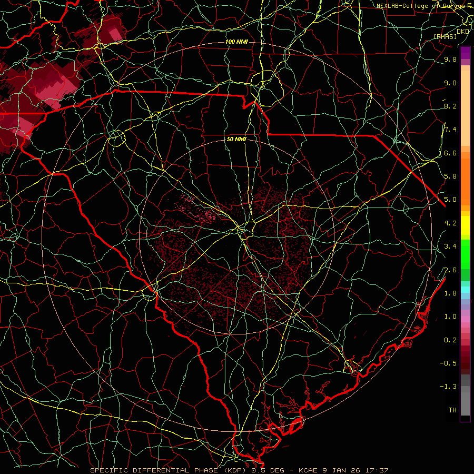The width and height of the screenshot is (474, 474).
Task: Select the 2.6 legend value
Action: click(450, 270)
